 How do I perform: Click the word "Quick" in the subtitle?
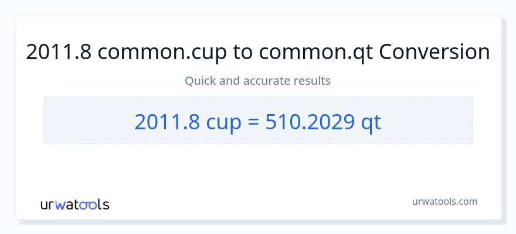pyautogui.click(x=199, y=81)
